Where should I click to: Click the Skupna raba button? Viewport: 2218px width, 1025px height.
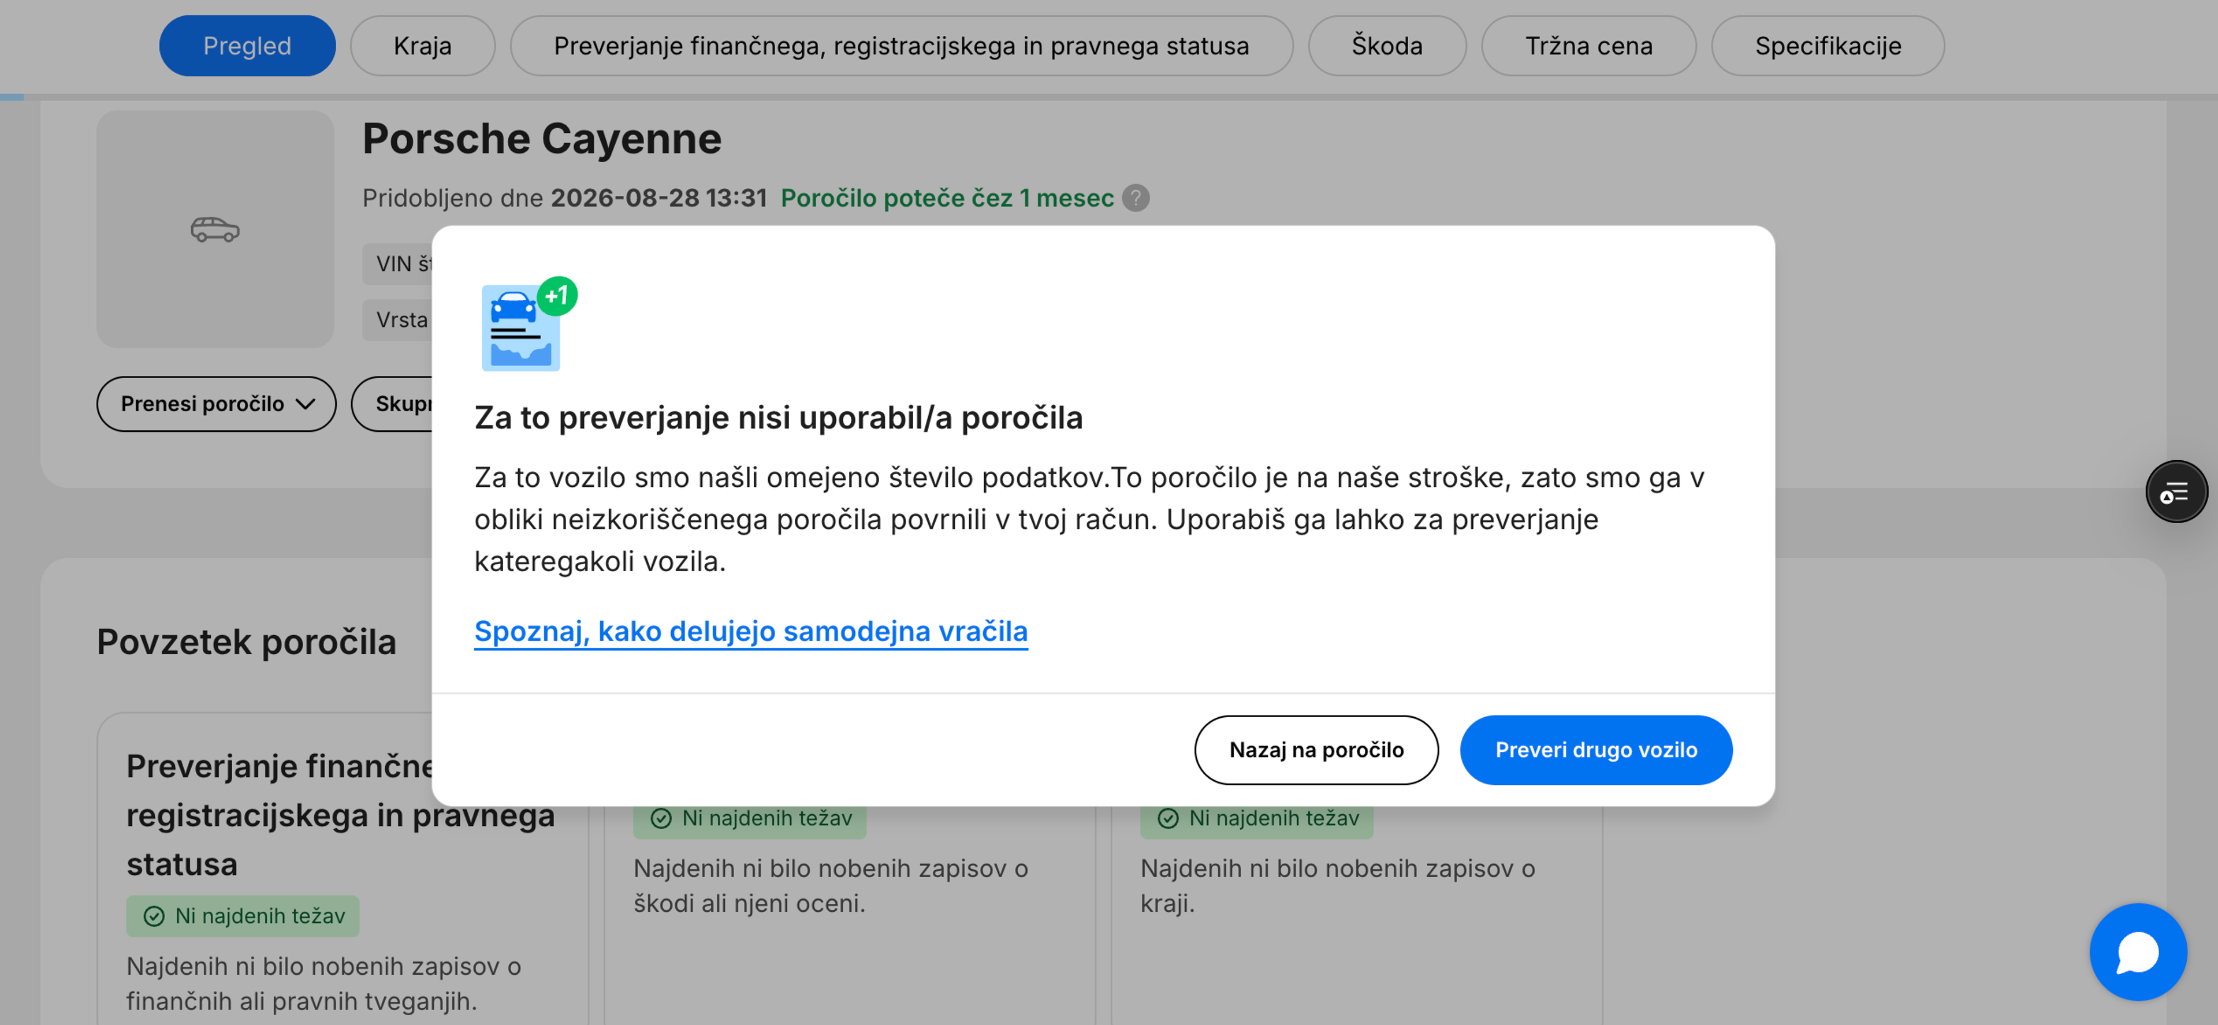point(393,404)
